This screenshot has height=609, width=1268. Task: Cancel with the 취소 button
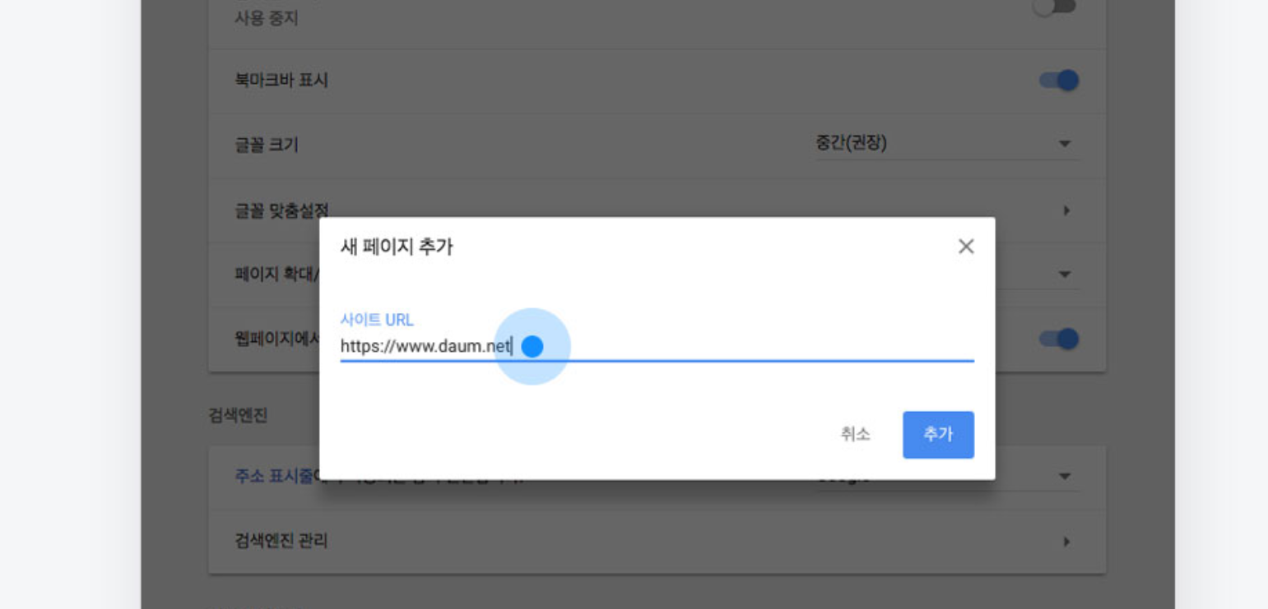pos(855,435)
